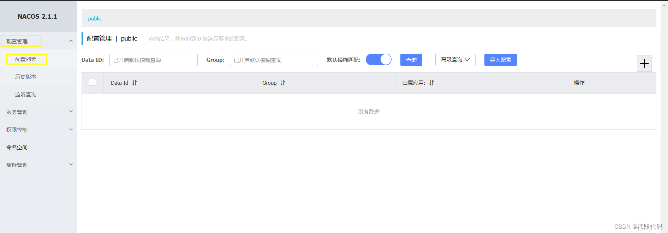Select the public namespace tab
The image size is (668, 233).
tap(95, 18)
